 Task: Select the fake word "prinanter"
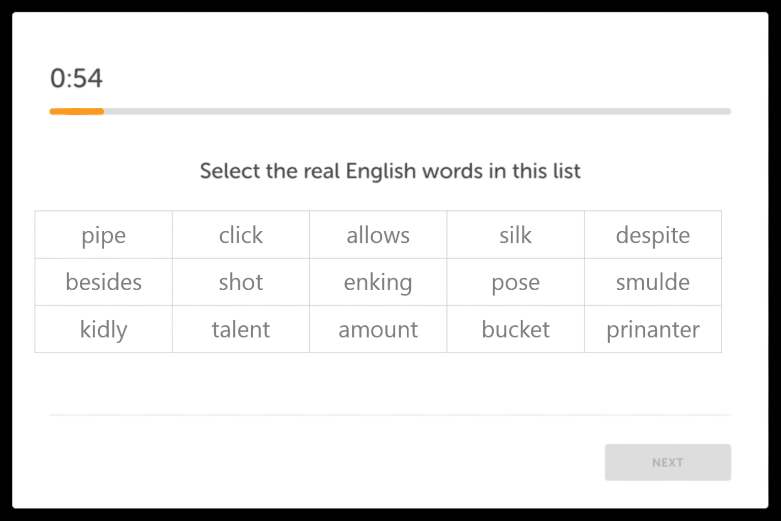point(653,329)
